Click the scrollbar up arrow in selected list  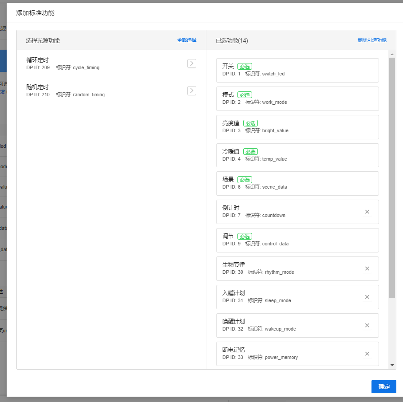click(392, 54)
